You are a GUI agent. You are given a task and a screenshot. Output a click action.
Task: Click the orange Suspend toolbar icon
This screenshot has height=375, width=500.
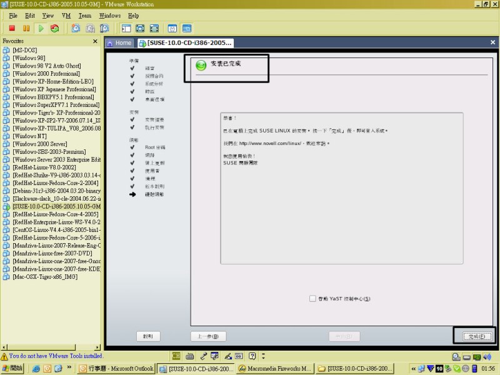[26, 28]
